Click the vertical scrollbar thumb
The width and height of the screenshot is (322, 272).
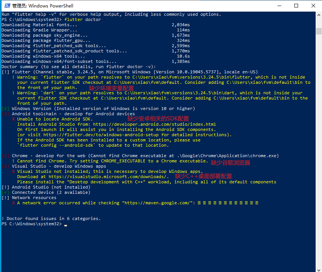coord(319,31)
